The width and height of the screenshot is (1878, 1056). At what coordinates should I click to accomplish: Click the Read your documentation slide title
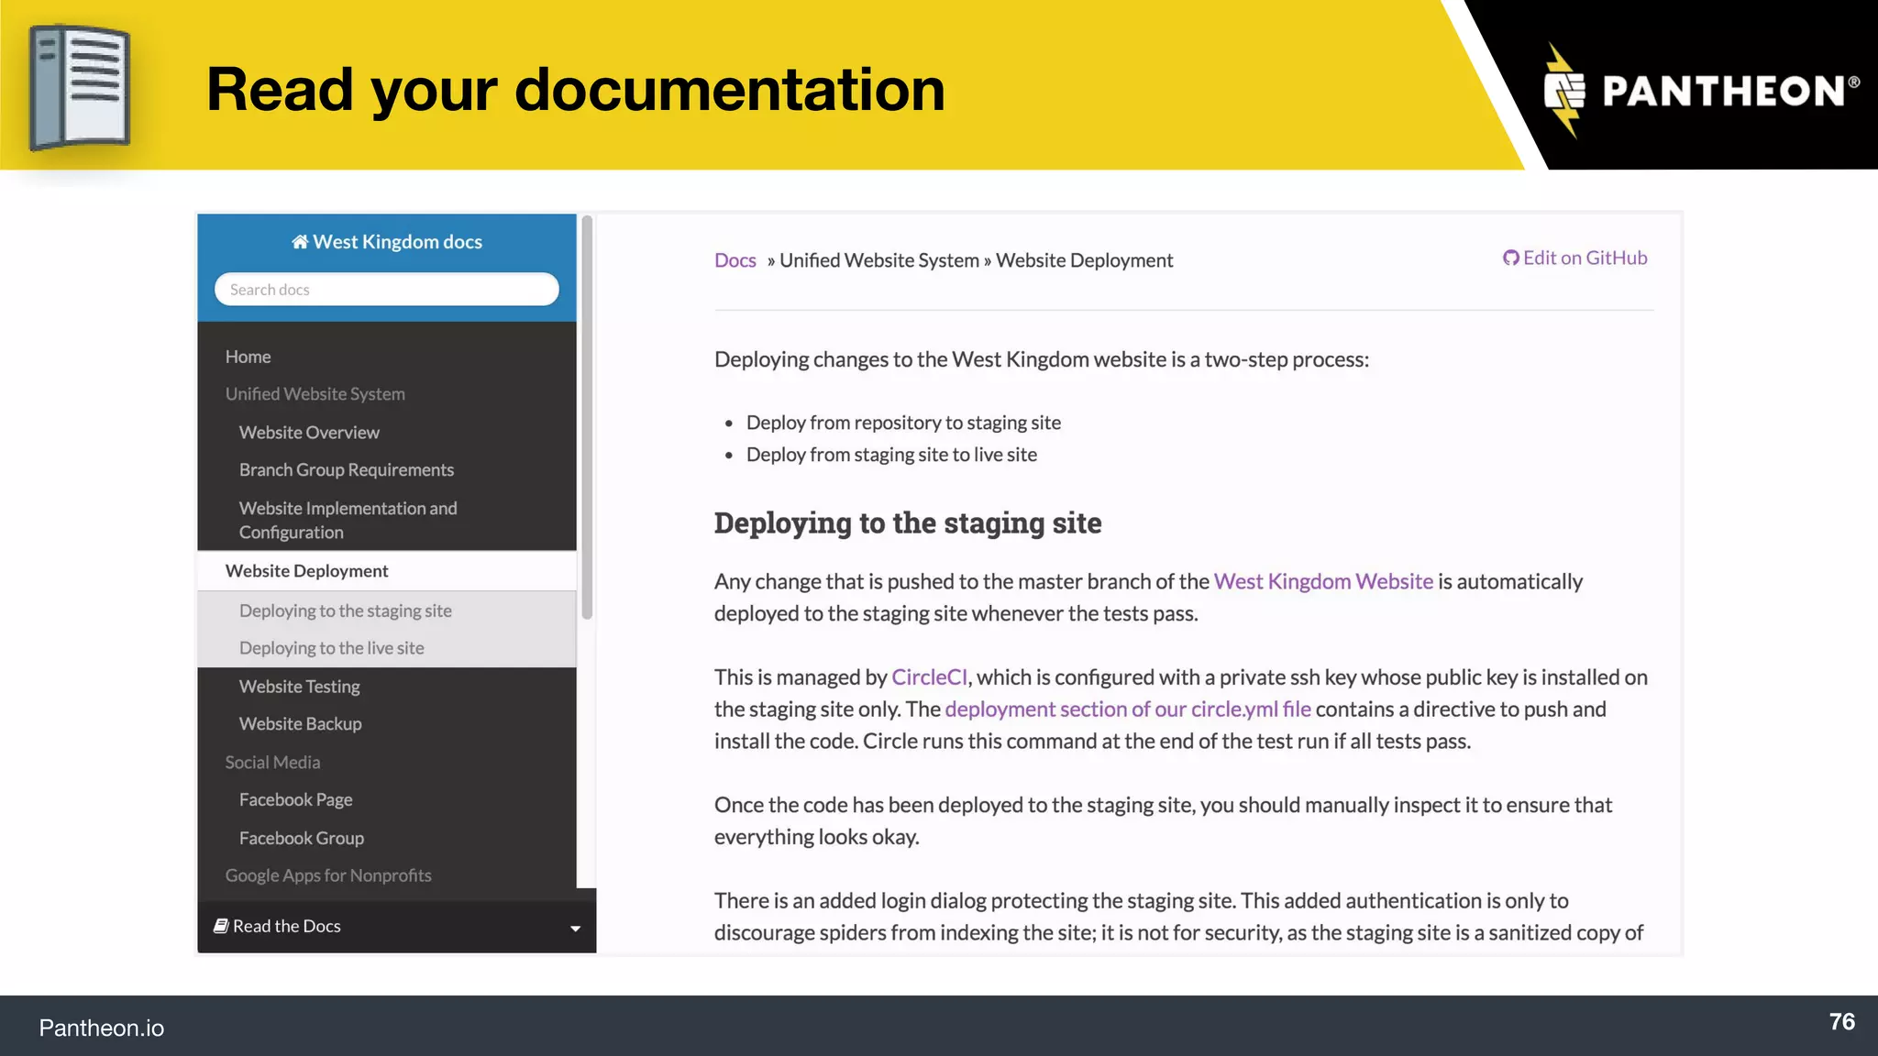pyautogui.click(x=575, y=89)
